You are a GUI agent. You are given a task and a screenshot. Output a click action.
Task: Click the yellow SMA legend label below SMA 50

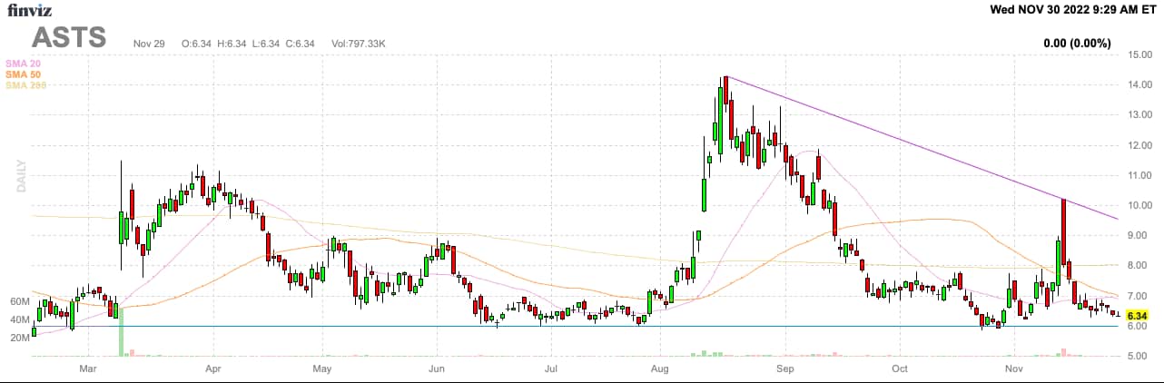coord(25,85)
